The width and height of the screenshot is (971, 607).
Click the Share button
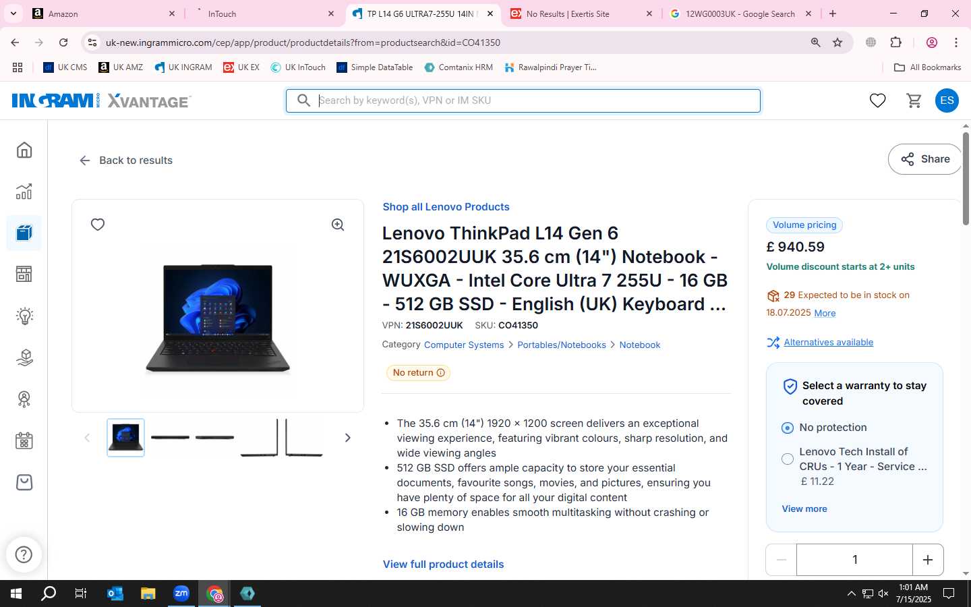click(925, 159)
